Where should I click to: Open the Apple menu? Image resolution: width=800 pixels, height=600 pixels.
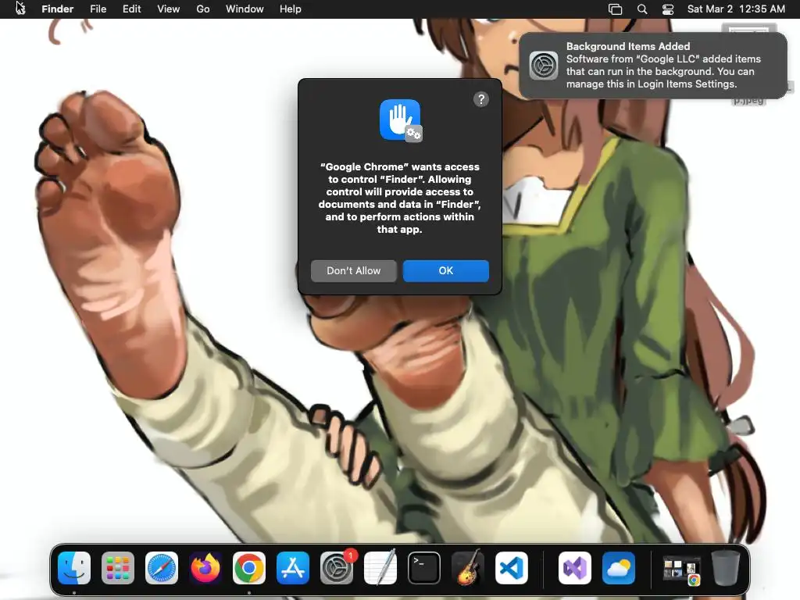coord(20,9)
